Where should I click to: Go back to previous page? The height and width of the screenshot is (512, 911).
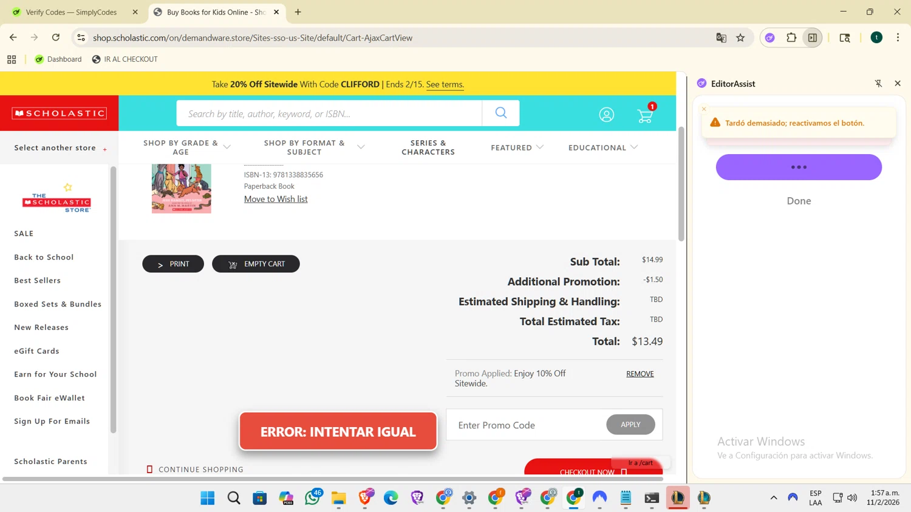[13, 38]
